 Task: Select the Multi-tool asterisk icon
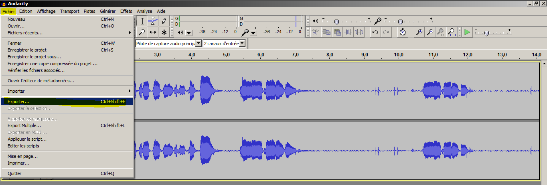[164, 32]
